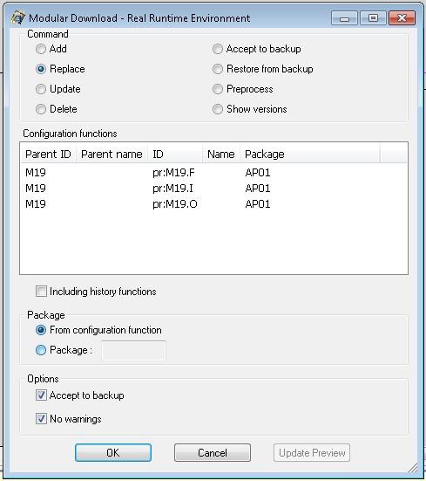Sort by Parent ID column header
Image resolution: width=426 pixels, height=481 pixels.
(48, 154)
